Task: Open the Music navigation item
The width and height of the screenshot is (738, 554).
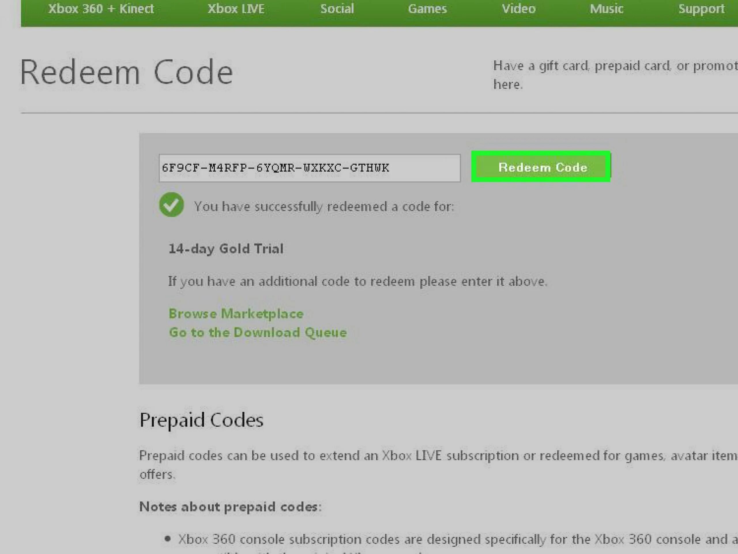Action: (606, 9)
